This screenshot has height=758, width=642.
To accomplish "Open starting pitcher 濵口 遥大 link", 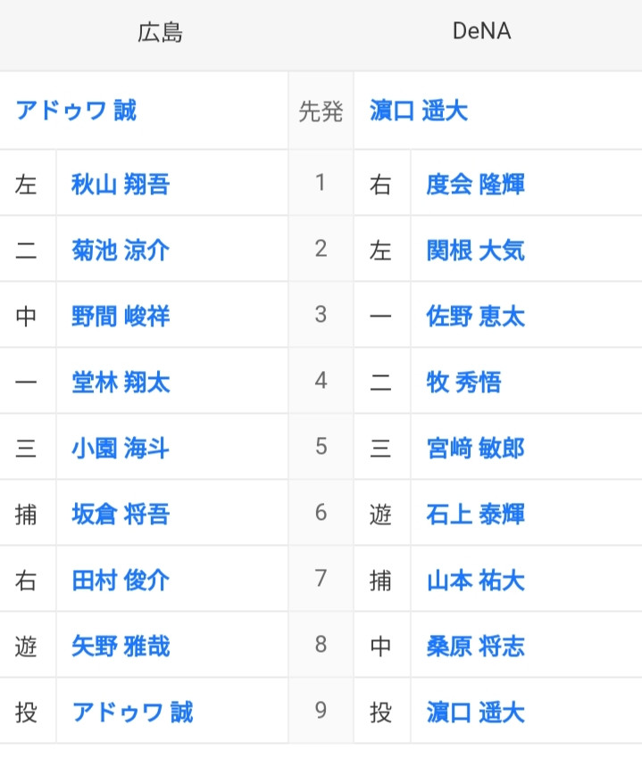I will (x=419, y=111).
